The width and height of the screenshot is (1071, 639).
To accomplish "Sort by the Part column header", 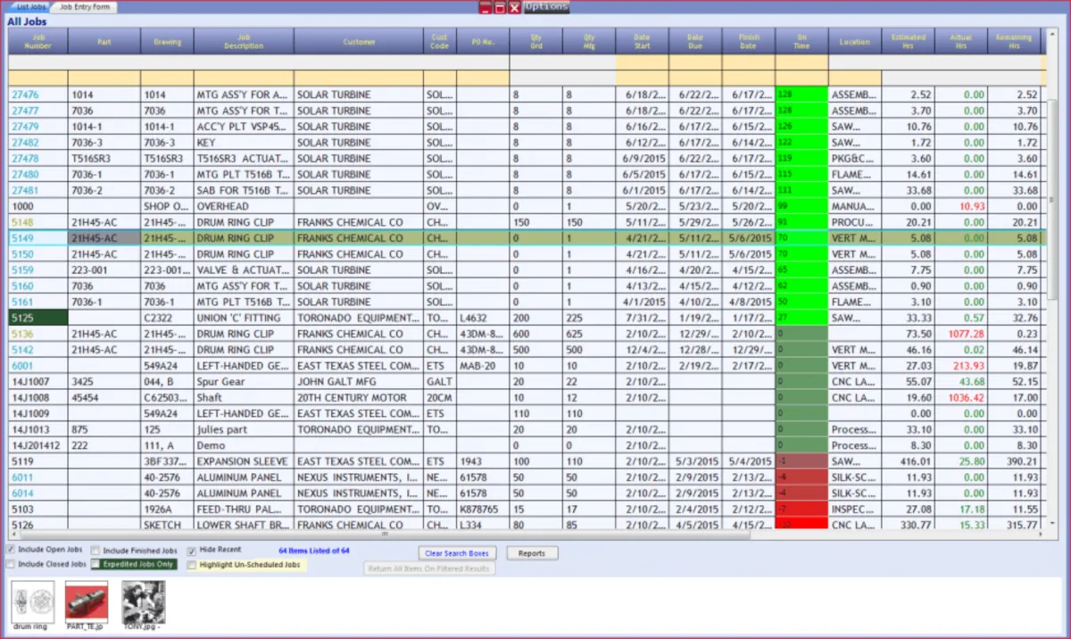I will coord(104,41).
